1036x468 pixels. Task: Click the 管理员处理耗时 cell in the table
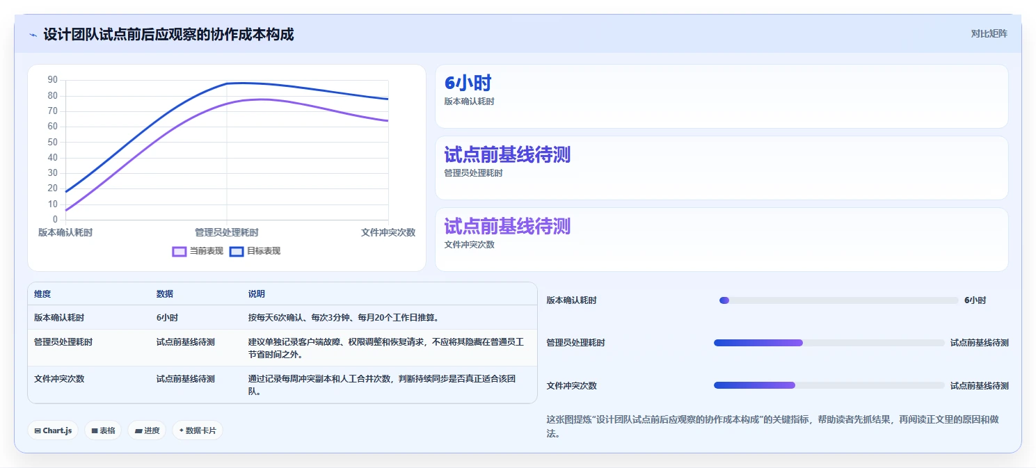coord(63,342)
